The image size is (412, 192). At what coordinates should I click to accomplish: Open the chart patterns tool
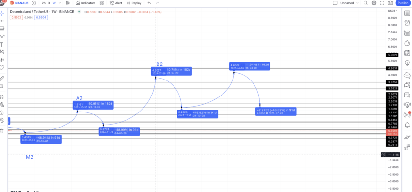click(x=2, y=52)
